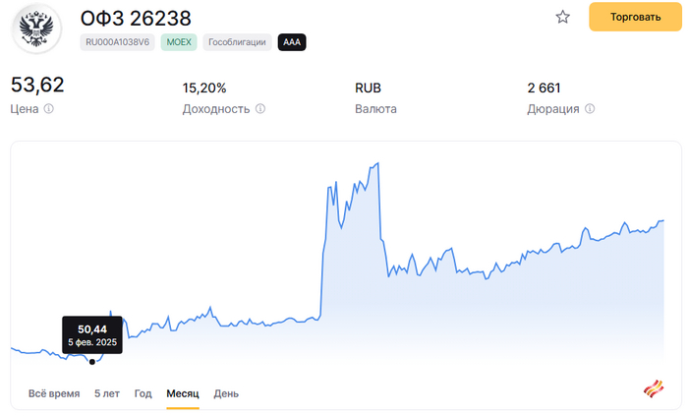688x416 pixels.
Task: Click the striped logo in chart corner
Action: tap(654, 388)
